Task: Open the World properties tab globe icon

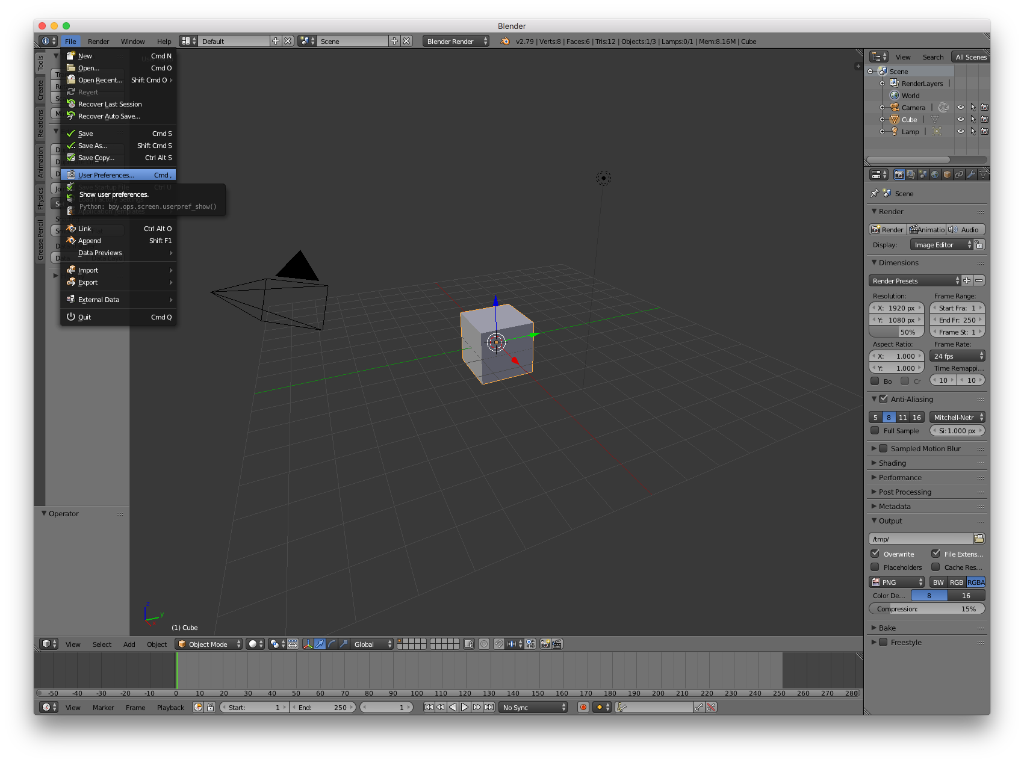Action: point(935,175)
